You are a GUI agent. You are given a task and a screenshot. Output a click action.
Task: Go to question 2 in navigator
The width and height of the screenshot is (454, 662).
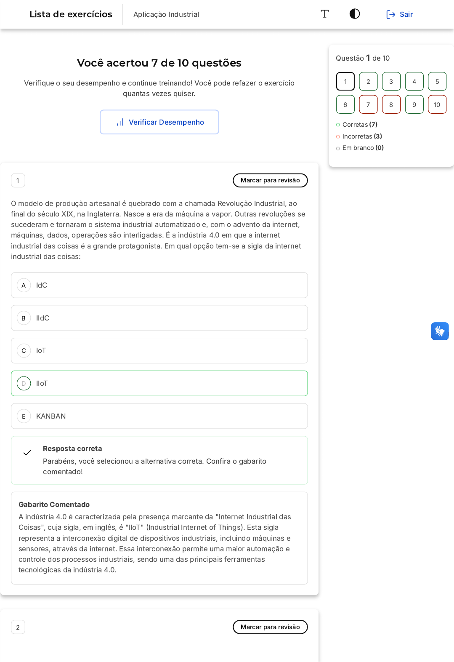tap(368, 81)
